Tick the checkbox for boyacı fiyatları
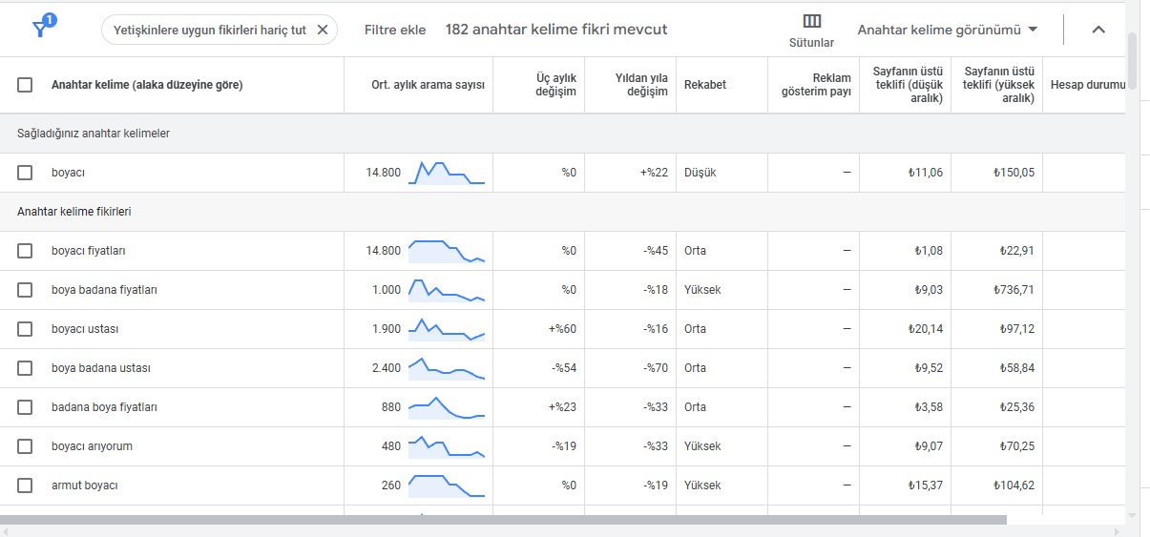1150x537 pixels. coord(25,251)
